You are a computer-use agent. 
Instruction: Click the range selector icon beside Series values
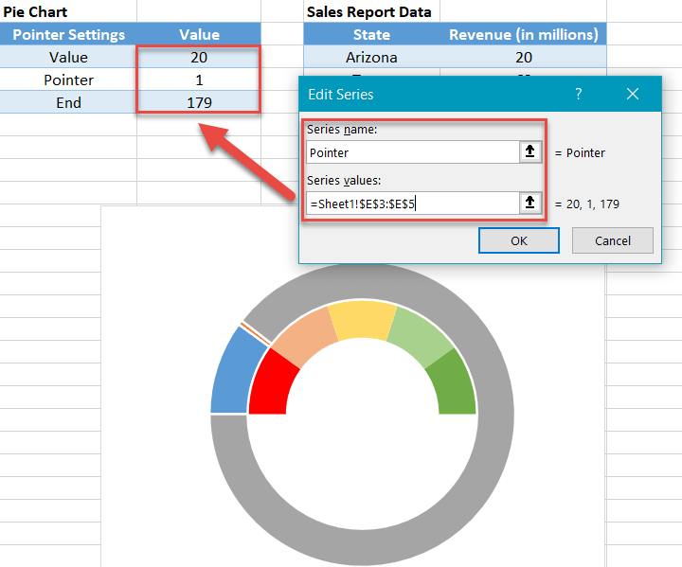point(530,204)
